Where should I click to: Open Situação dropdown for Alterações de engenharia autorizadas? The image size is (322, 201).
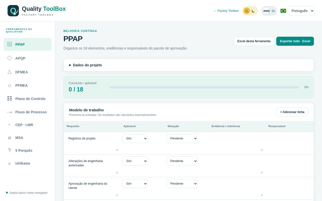click(x=182, y=161)
